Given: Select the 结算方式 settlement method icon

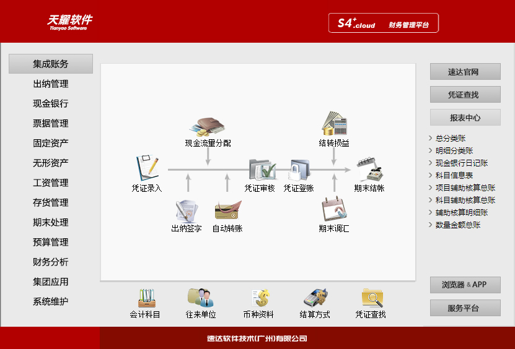Looking at the screenshot, I should point(315,298).
